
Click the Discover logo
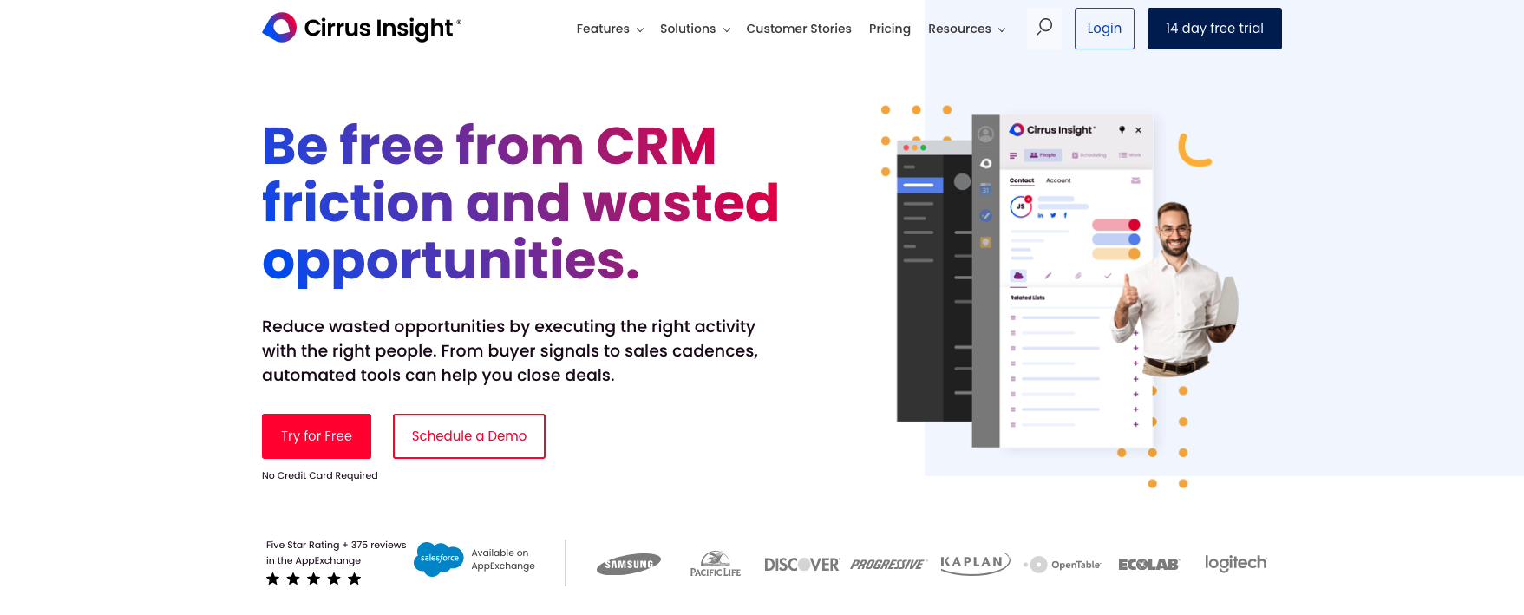(x=801, y=565)
